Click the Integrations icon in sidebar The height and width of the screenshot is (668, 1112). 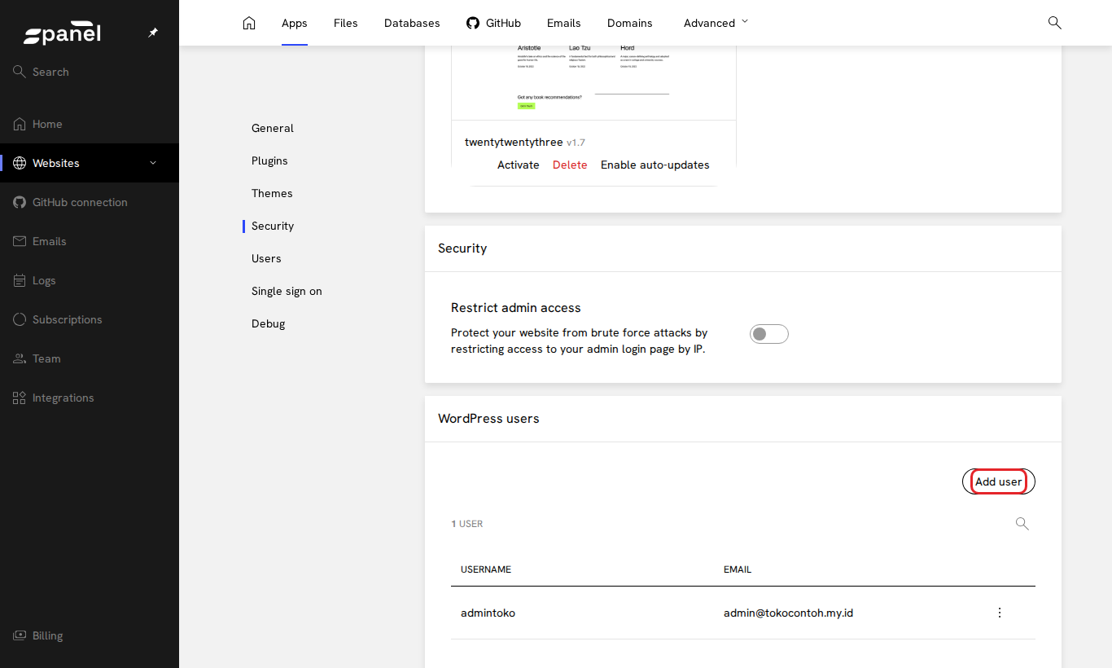pyautogui.click(x=20, y=398)
